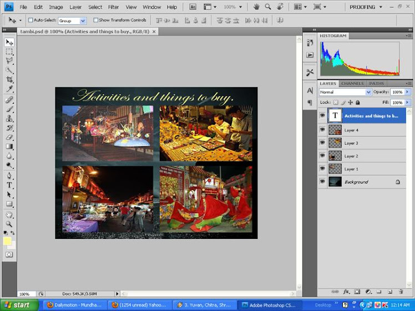Hide Layer 1 visibility

click(x=322, y=169)
